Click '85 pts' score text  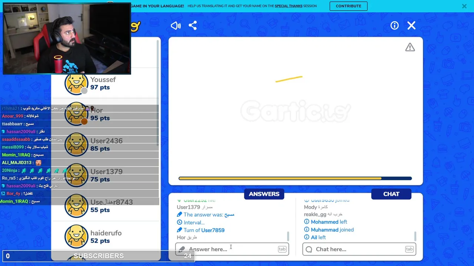click(100, 149)
